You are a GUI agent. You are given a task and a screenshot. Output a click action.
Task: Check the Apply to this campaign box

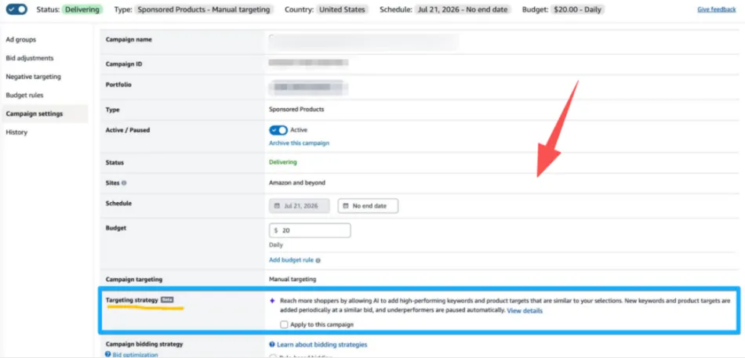(284, 325)
